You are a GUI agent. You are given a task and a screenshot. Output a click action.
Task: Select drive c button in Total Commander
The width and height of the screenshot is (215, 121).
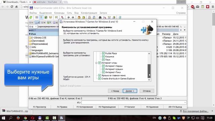tap(31, 23)
